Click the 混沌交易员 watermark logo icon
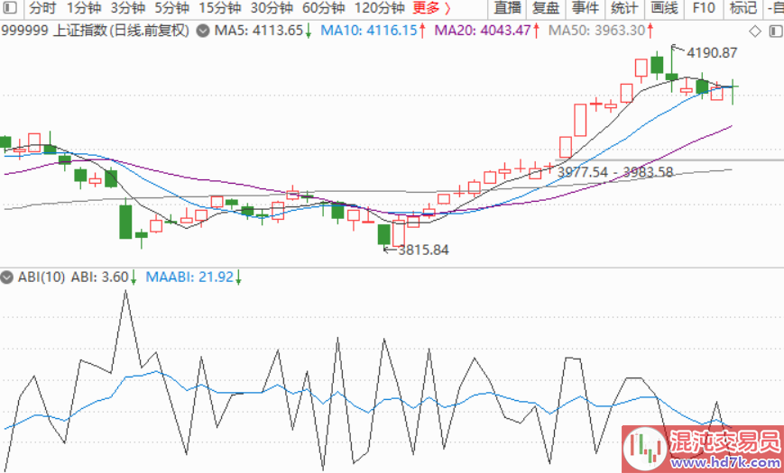784x473 pixels. 643,448
